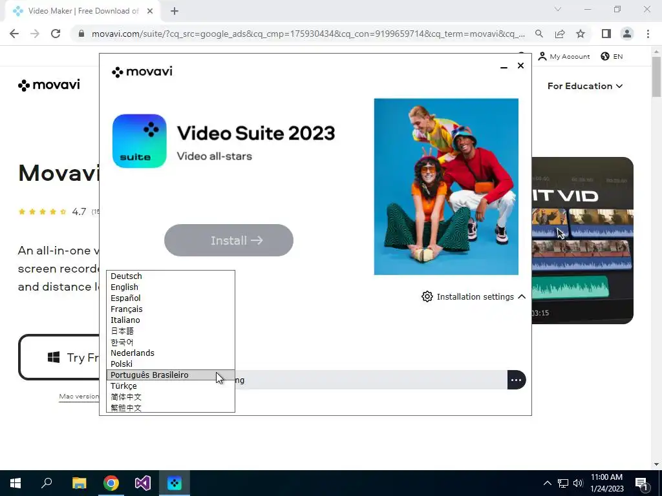
Task: Open Chrome's three-dot menu
Action: click(x=648, y=34)
